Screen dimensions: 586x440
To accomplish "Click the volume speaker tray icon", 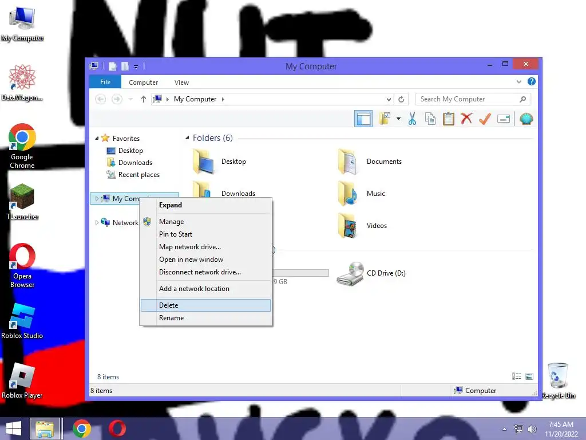I will pyautogui.click(x=532, y=429).
